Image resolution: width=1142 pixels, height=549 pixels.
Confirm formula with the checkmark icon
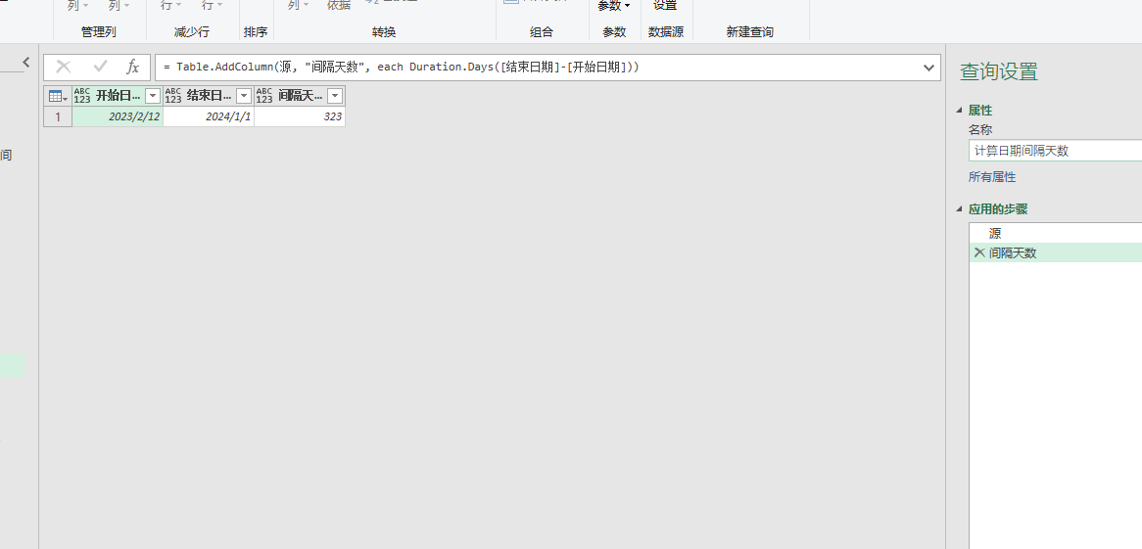100,67
